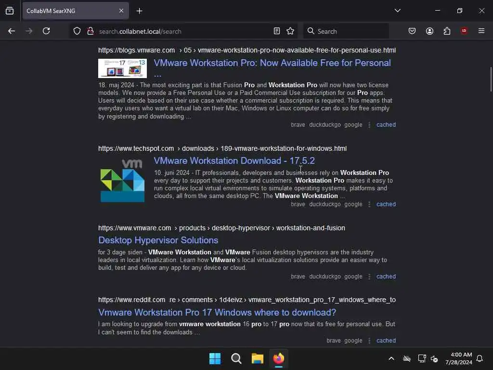Go back to the previous page
This screenshot has height=370, width=493.
pos(12,31)
